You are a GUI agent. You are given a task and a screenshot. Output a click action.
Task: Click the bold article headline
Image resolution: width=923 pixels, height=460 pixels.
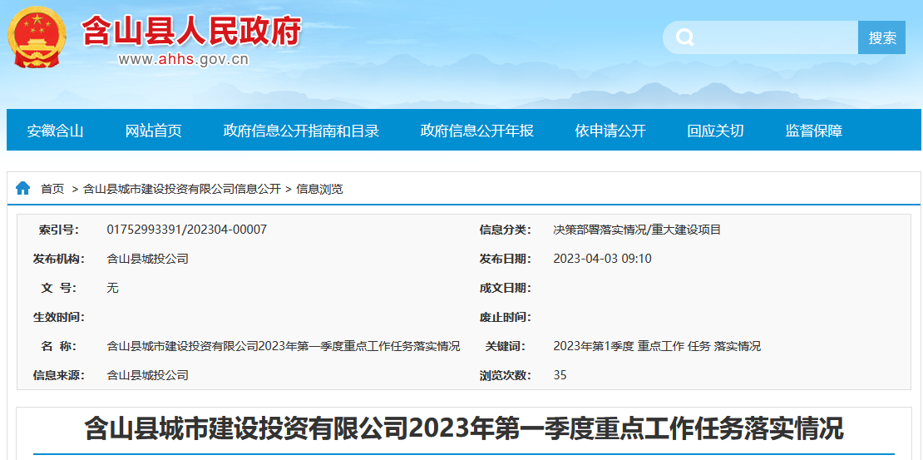[463, 429]
